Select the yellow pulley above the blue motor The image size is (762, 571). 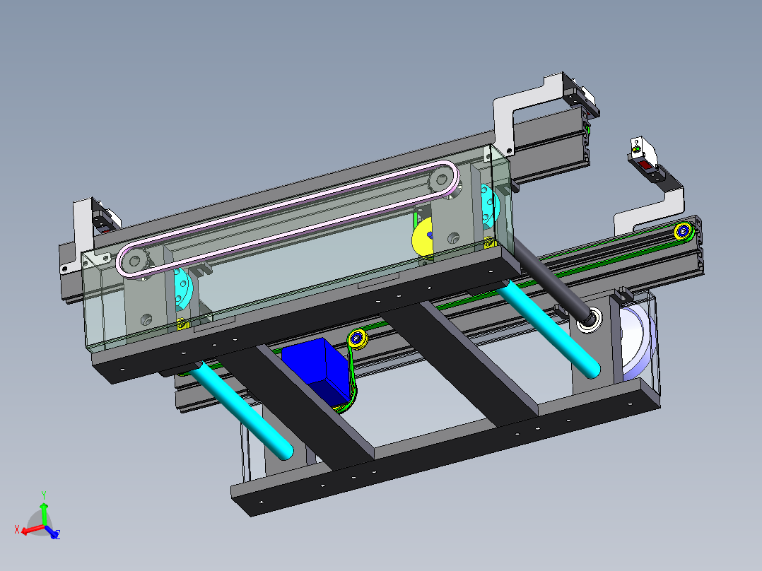357,339
